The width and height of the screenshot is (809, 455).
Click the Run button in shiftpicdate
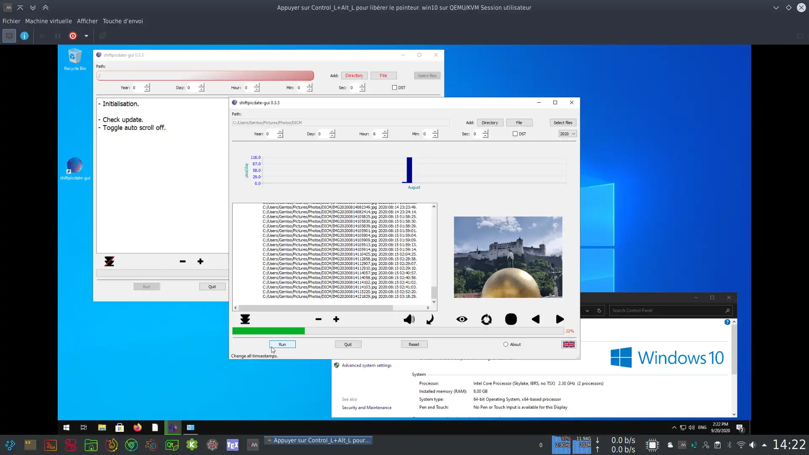282,344
